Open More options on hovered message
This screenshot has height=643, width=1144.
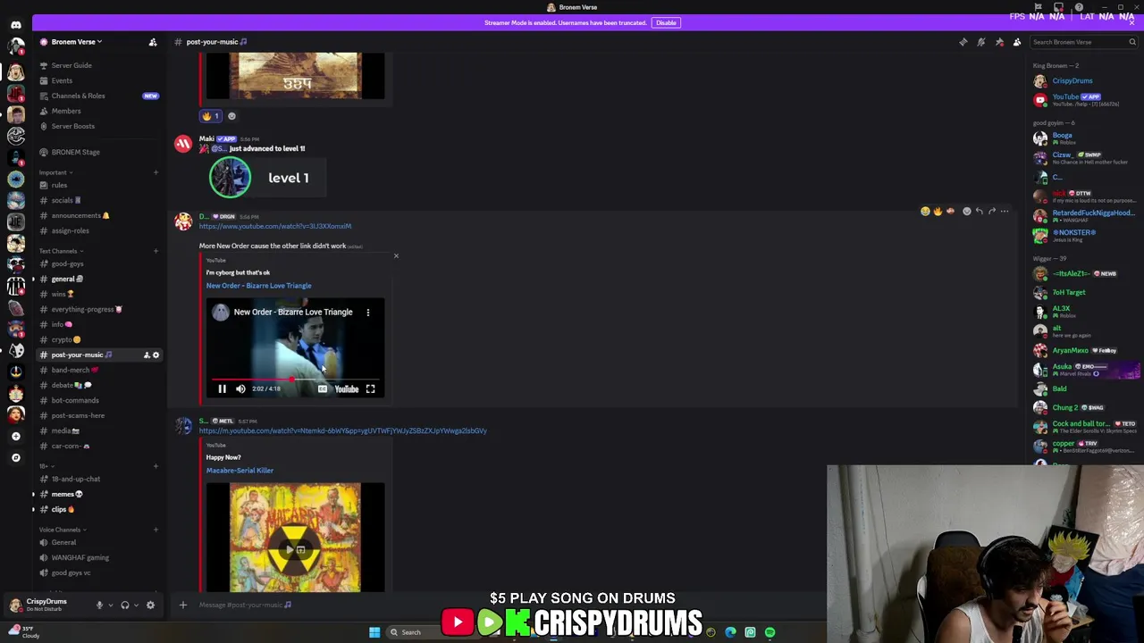point(1005,212)
